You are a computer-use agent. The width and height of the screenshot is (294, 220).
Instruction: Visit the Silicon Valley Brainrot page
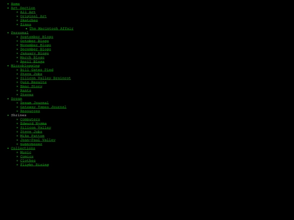pos(46,78)
